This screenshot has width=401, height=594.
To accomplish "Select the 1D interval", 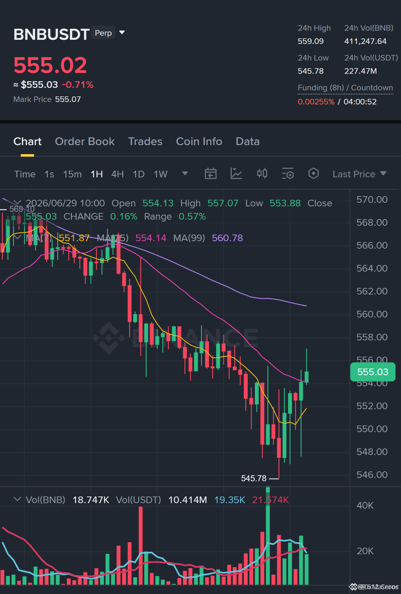I will (x=139, y=174).
